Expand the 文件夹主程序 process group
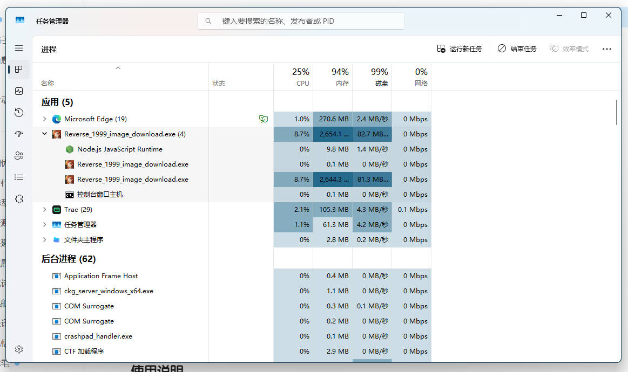628x372 pixels. click(x=44, y=239)
